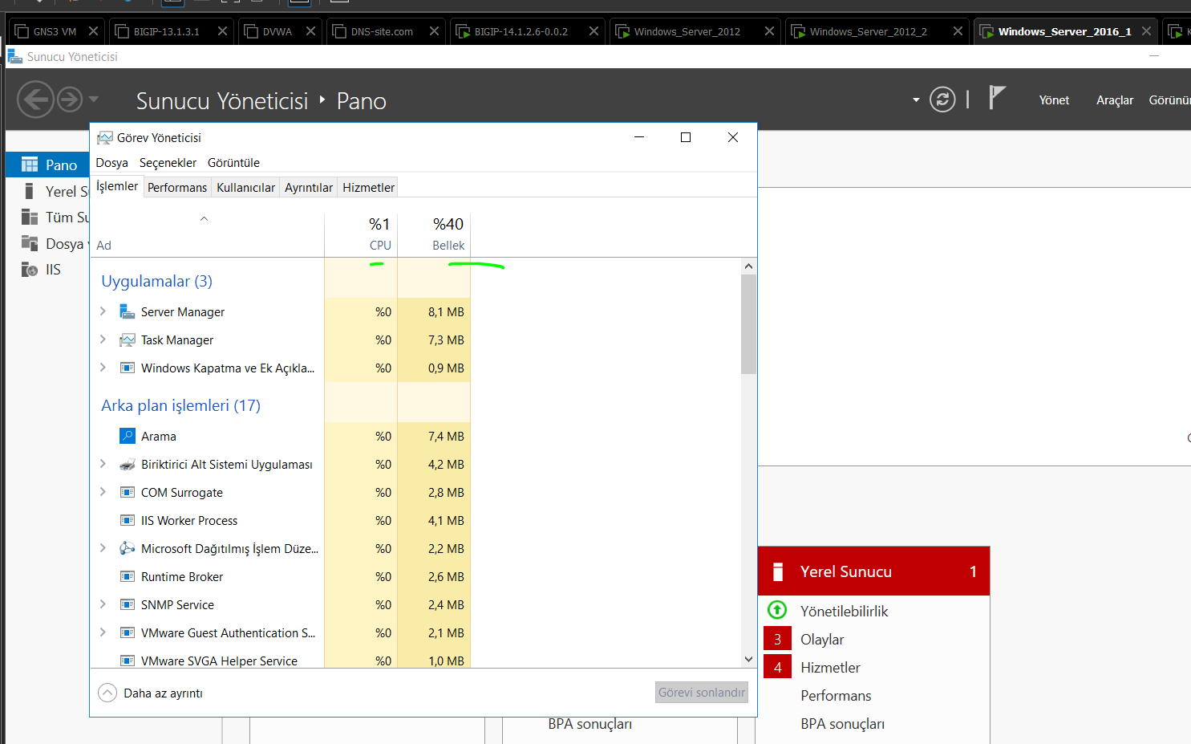Select the IIS Worker Process row
Image resolution: width=1191 pixels, height=744 pixels.
coord(281,520)
